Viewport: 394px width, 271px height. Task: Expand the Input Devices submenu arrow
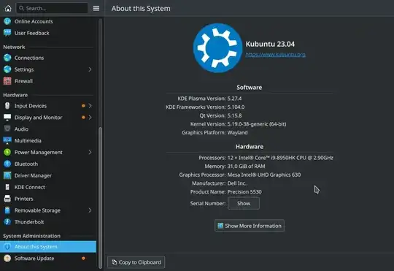click(90, 106)
